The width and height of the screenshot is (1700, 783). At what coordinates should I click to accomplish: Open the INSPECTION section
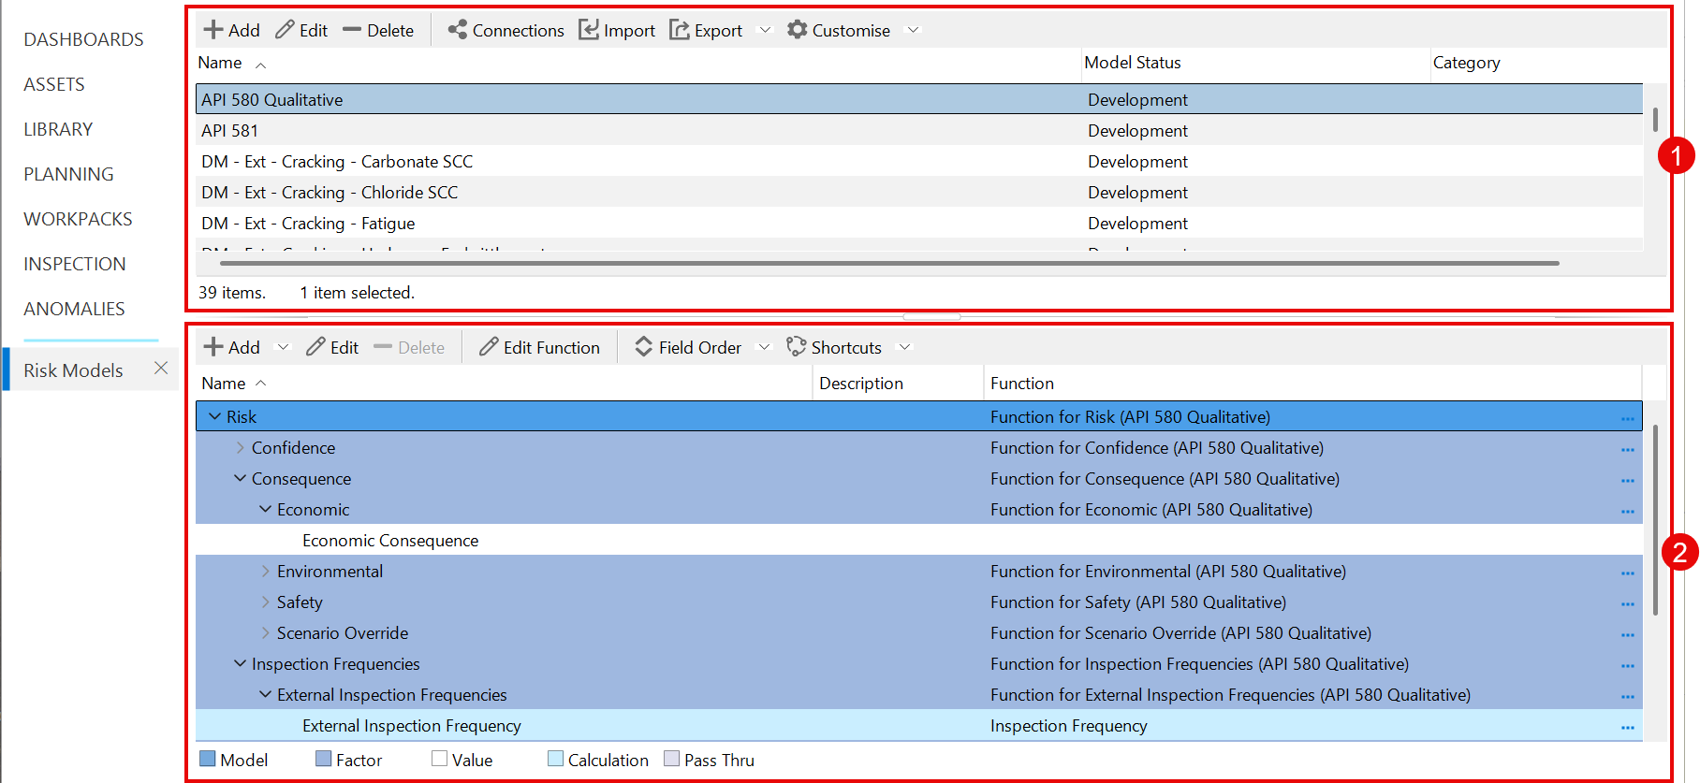(74, 264)
